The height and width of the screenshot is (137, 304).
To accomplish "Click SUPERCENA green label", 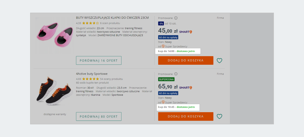I will tap(166, 79).
